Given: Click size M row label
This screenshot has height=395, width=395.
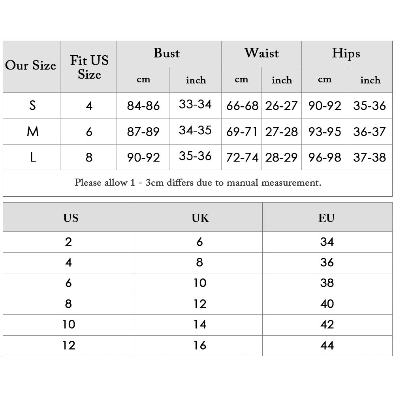Looking at the screenshot, I should 32,132.
